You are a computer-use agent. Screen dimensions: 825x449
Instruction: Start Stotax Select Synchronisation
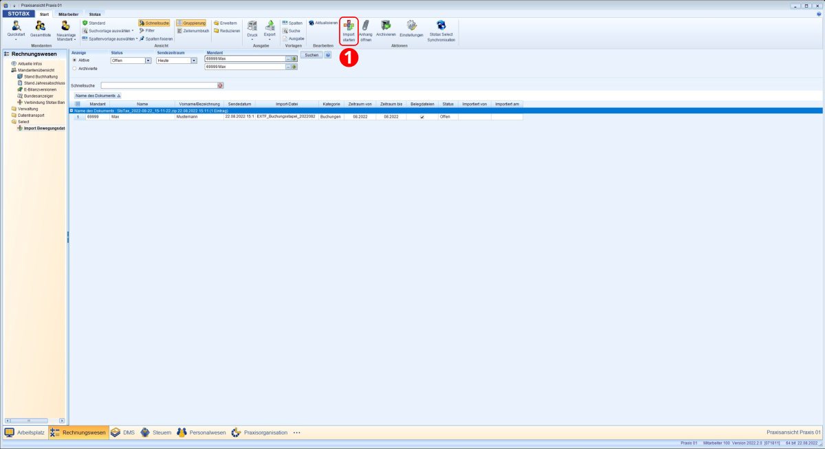click(441, 26)
